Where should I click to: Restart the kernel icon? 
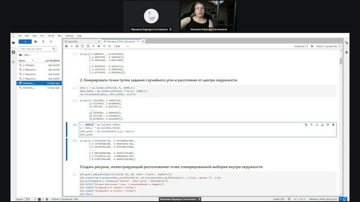104,46
